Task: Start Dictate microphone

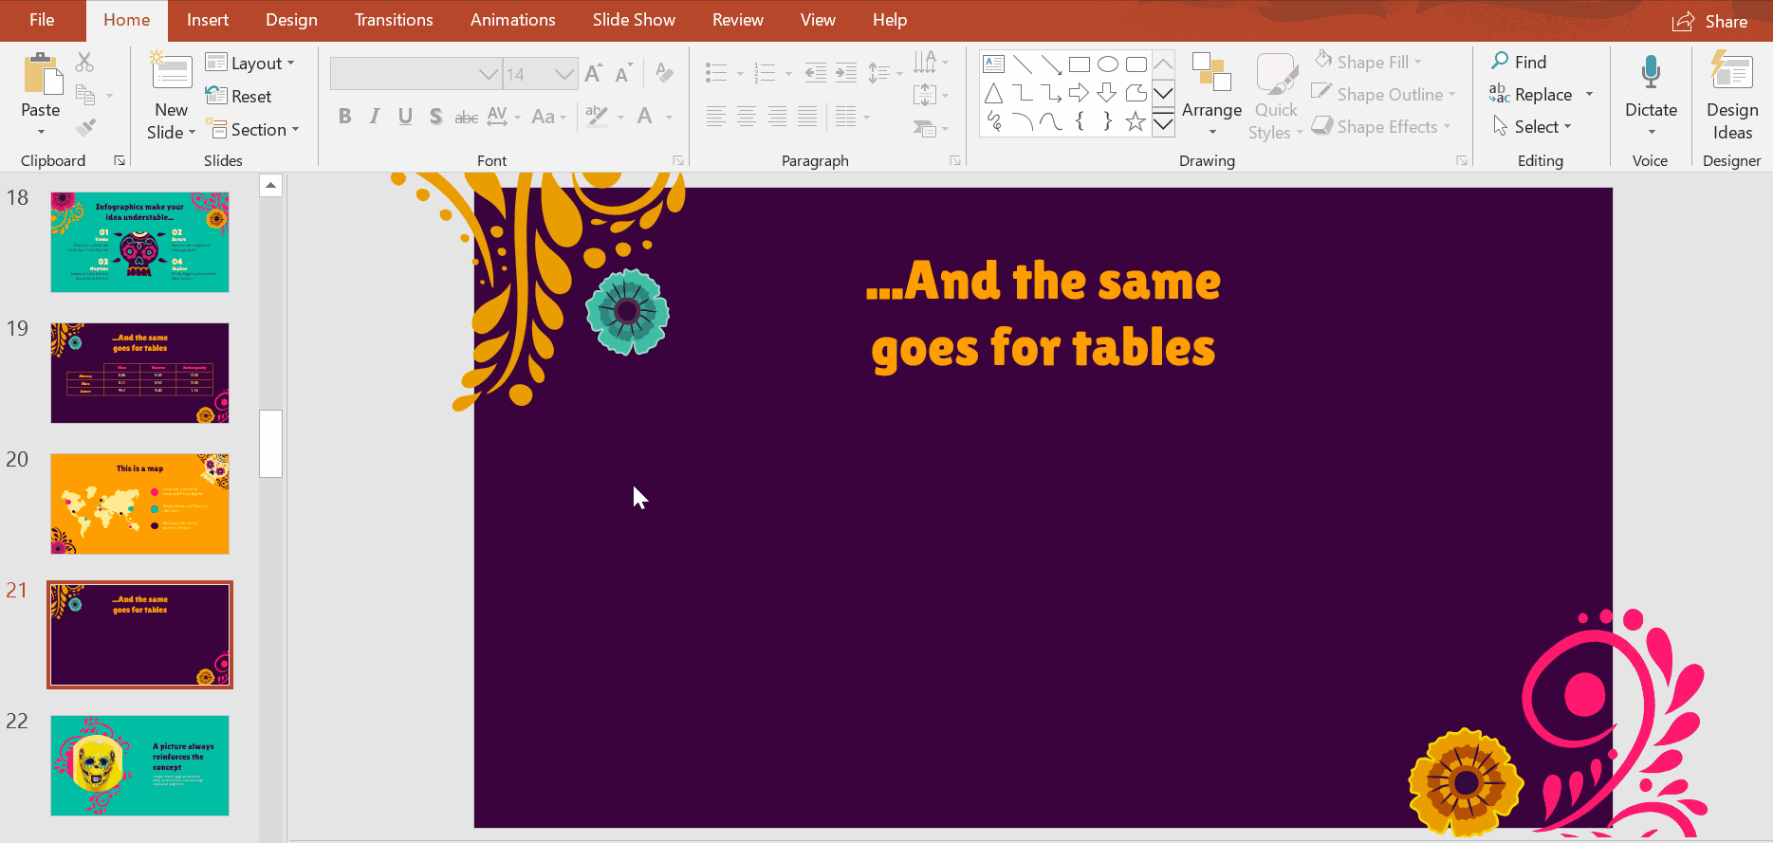Action: click(1651, 76)
